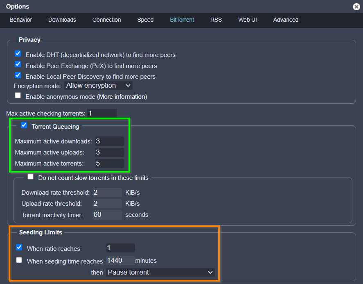Click the Maximum active downloads field
This screenshot has height=284, width=363.
point(109,141)
